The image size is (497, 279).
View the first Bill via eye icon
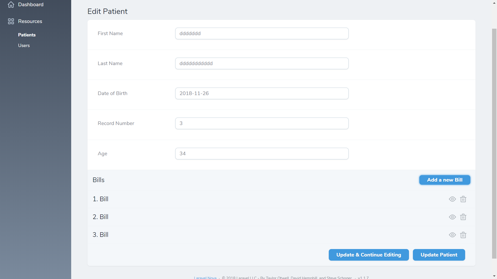click(452, 199)
